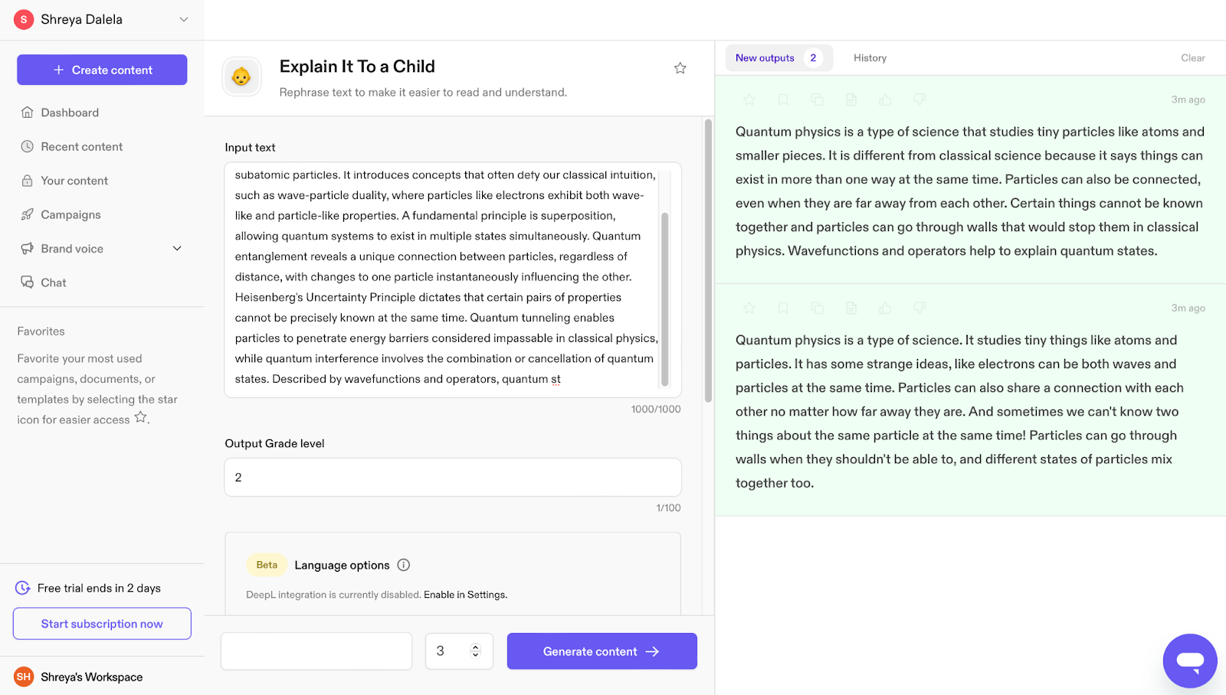Bookmark the first generated output
The image size is (1226, 695).
click(783, 100)
